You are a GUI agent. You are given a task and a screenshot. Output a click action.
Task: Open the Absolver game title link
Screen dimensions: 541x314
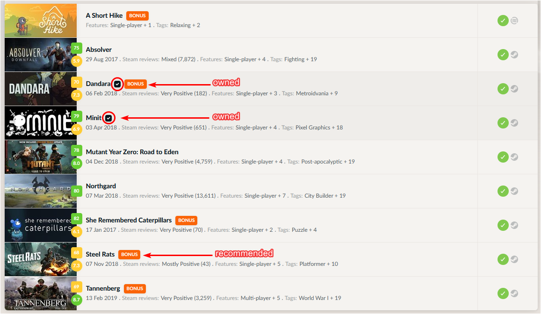pyautogui.click(x=99, y=50)
